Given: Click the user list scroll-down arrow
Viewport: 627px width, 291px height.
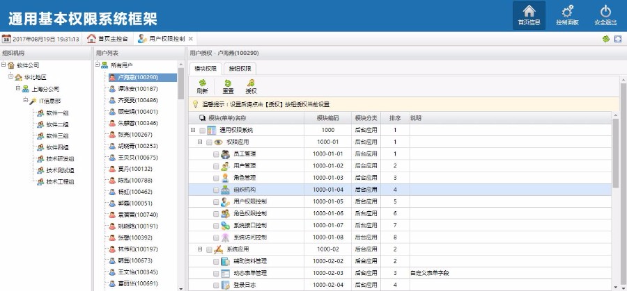Looking at the screenshot, I should (180, 288).
